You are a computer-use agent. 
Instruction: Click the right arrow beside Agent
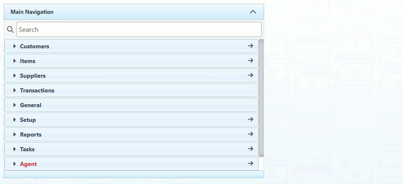[x=251, y=163]
